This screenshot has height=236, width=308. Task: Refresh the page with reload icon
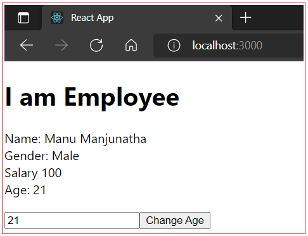[x=96, y=45]
